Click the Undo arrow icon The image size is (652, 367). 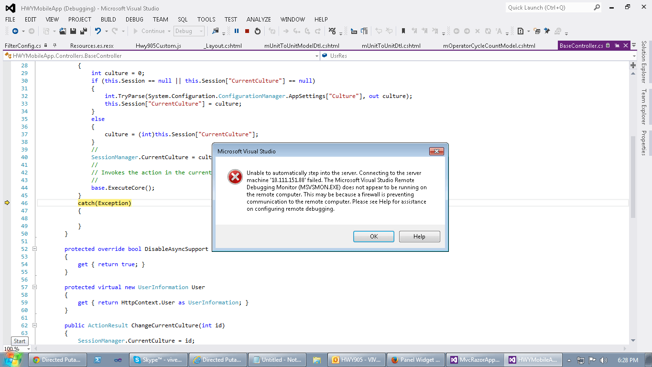click(x=98, y=31)
